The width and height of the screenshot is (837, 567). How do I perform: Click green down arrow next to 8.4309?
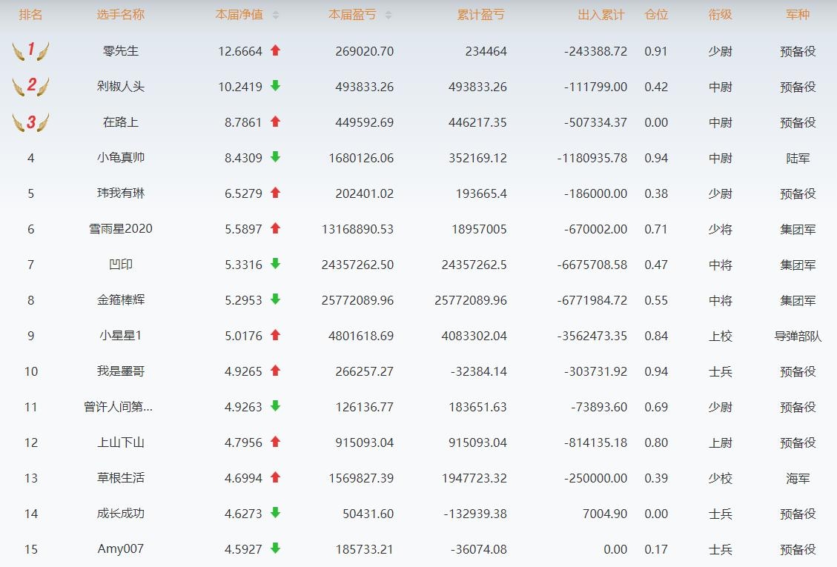pyautogui.click(x=276, y=157)
